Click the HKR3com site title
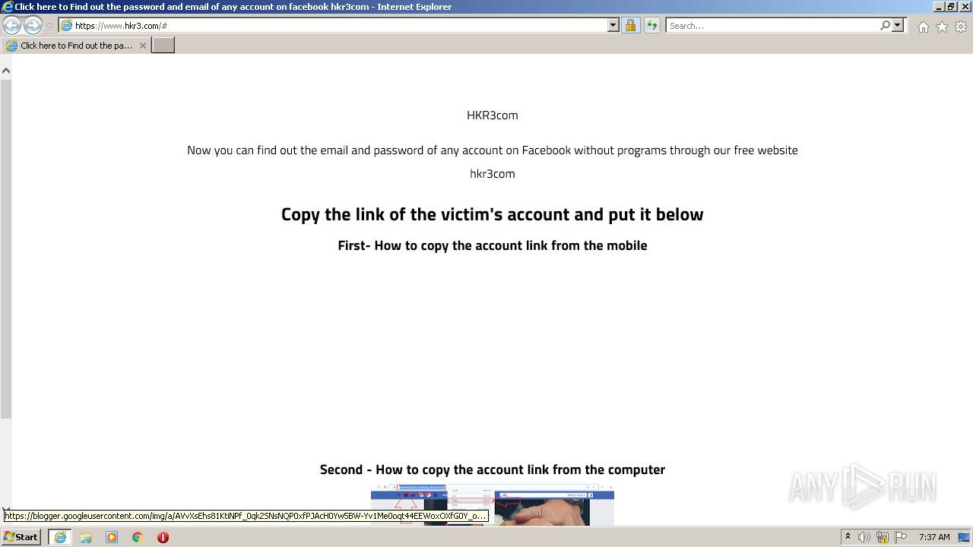The height and width of the screenshot is (547, 973). [x=493, y=115]
